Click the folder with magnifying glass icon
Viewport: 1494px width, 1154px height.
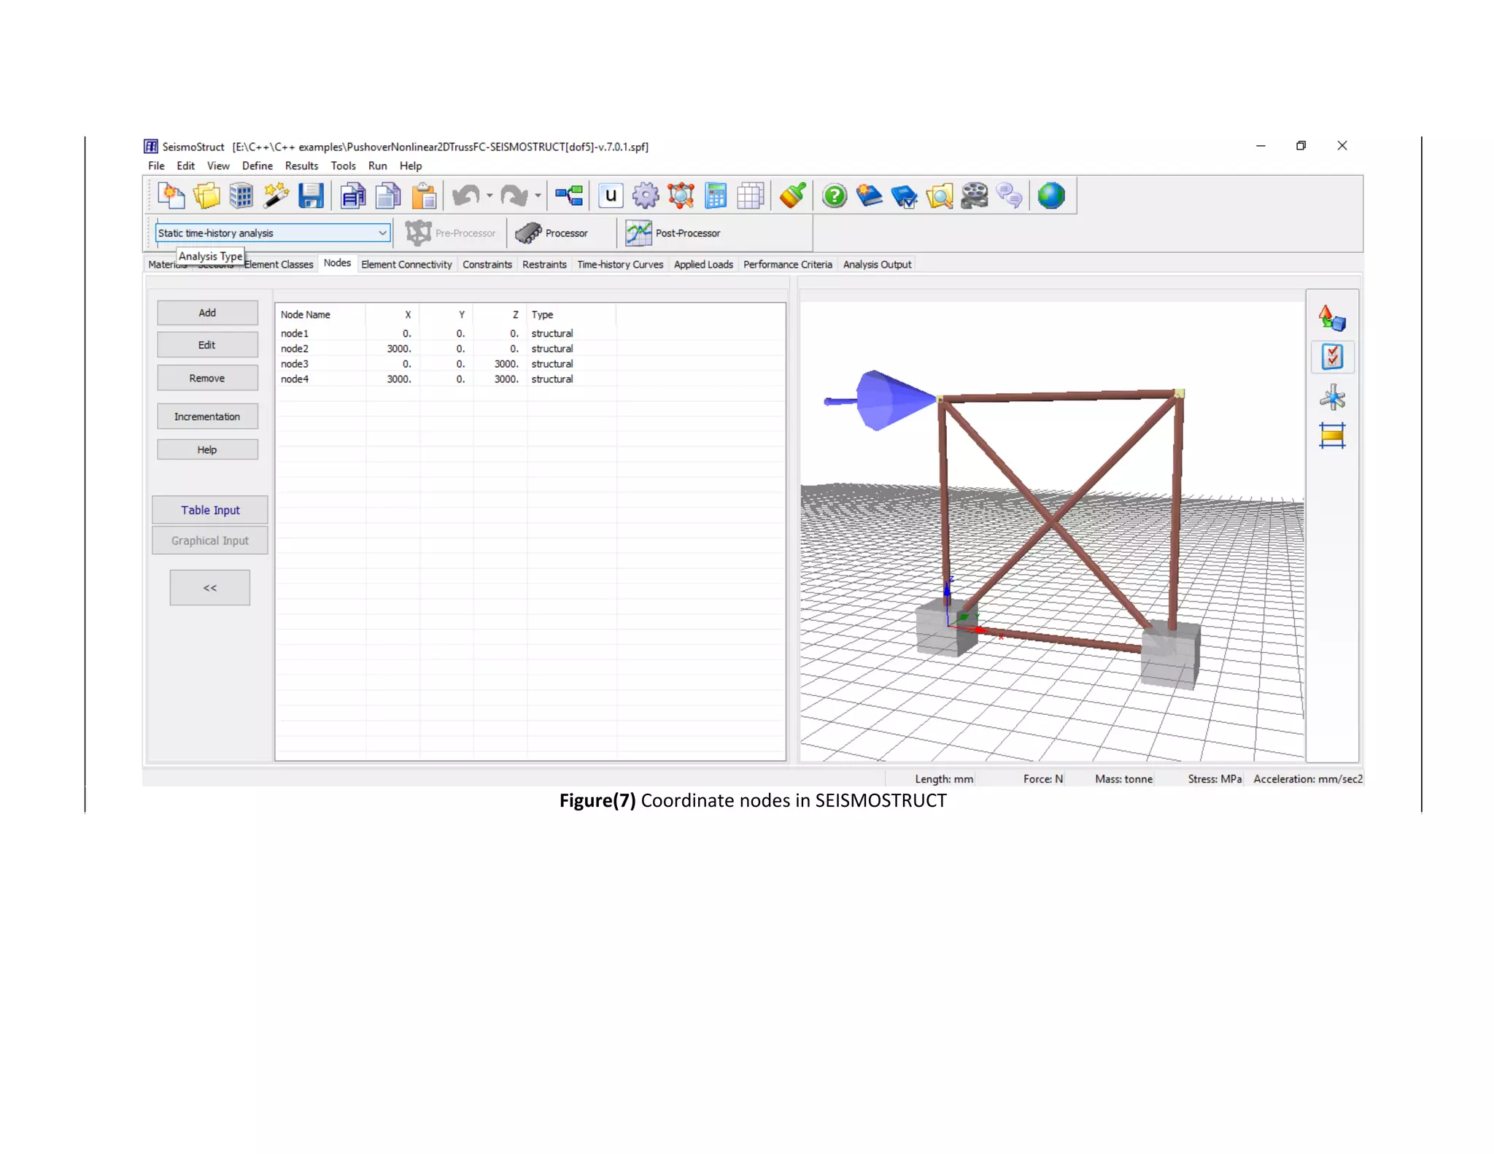tap(940, 195)
